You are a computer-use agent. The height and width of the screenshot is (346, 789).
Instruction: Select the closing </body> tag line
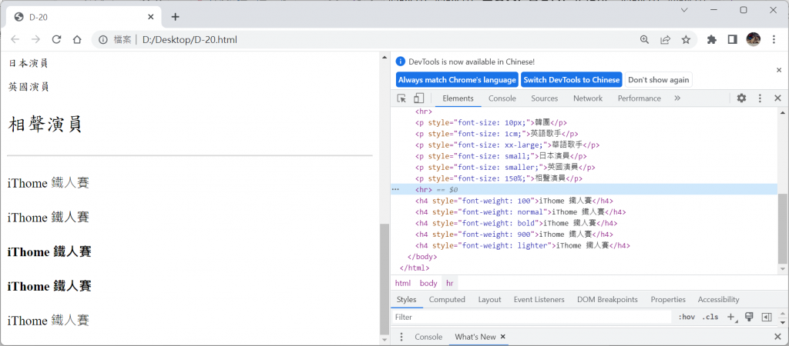pos(422,257)
